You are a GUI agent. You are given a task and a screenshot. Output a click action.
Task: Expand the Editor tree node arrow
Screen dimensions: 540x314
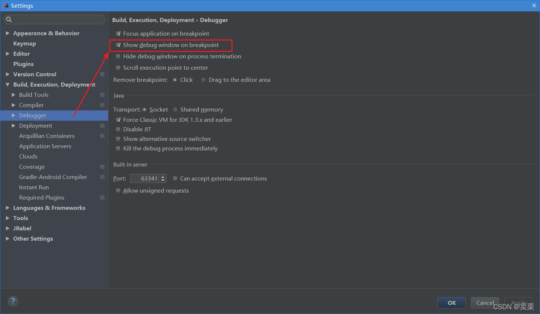coord(7,54)
